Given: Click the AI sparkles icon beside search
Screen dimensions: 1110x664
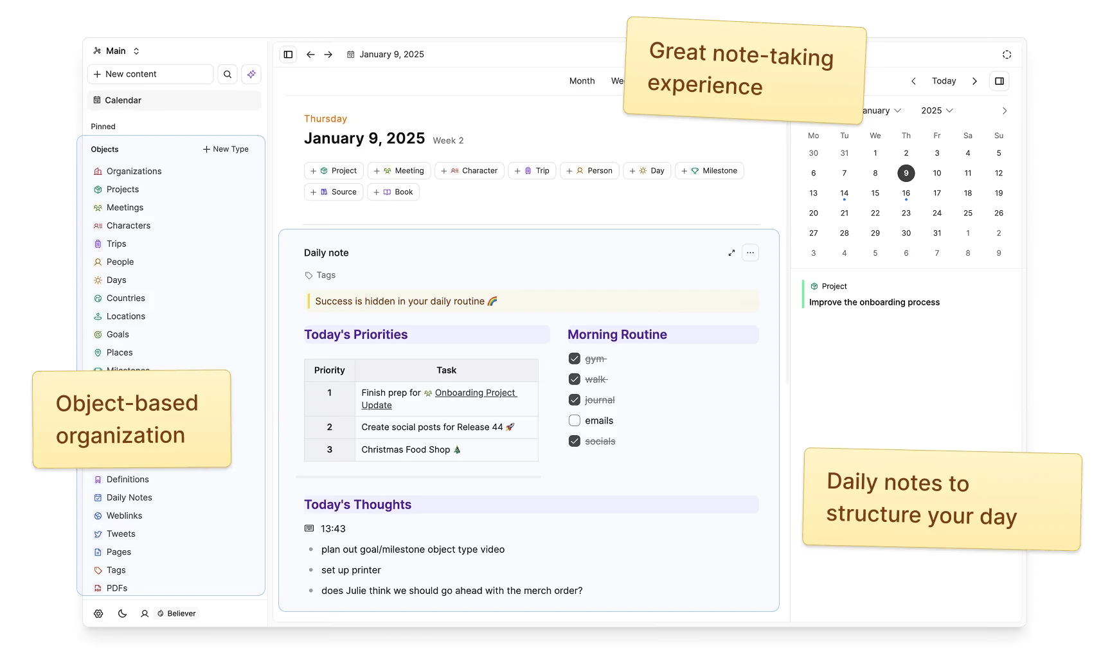Looking at the screenshot, I should (x=251, y=74).
